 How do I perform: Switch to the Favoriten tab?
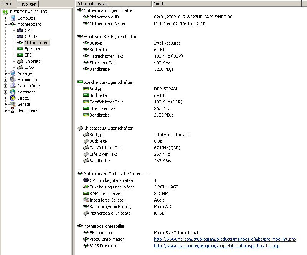(x=27, y=4)
